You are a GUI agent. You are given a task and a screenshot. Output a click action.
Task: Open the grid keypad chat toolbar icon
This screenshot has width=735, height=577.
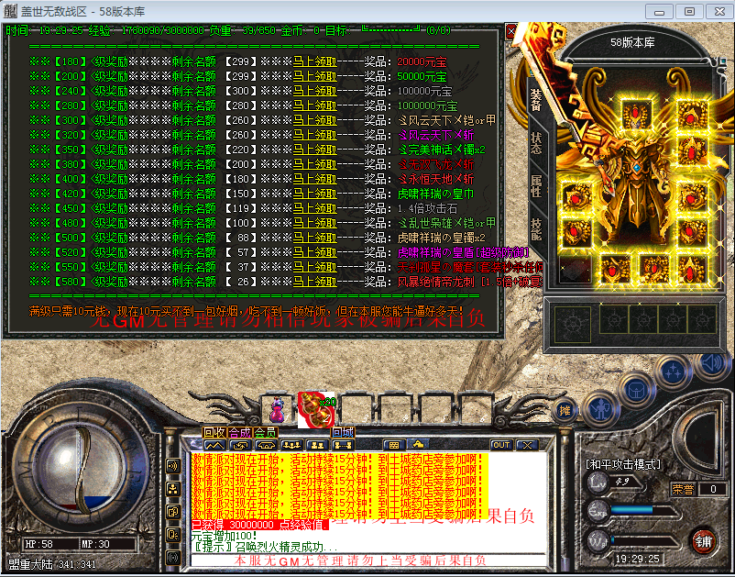tap(394, 445)
